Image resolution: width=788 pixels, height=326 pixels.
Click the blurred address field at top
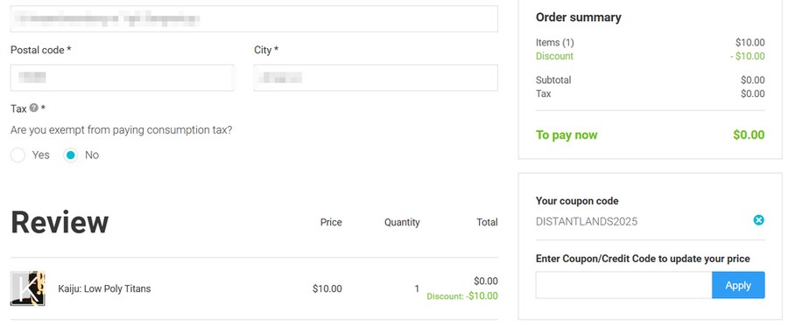point(254,19)
